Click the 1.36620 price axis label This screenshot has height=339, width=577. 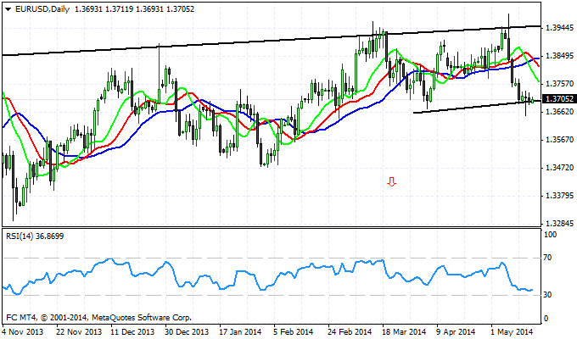tap(559, 111)
